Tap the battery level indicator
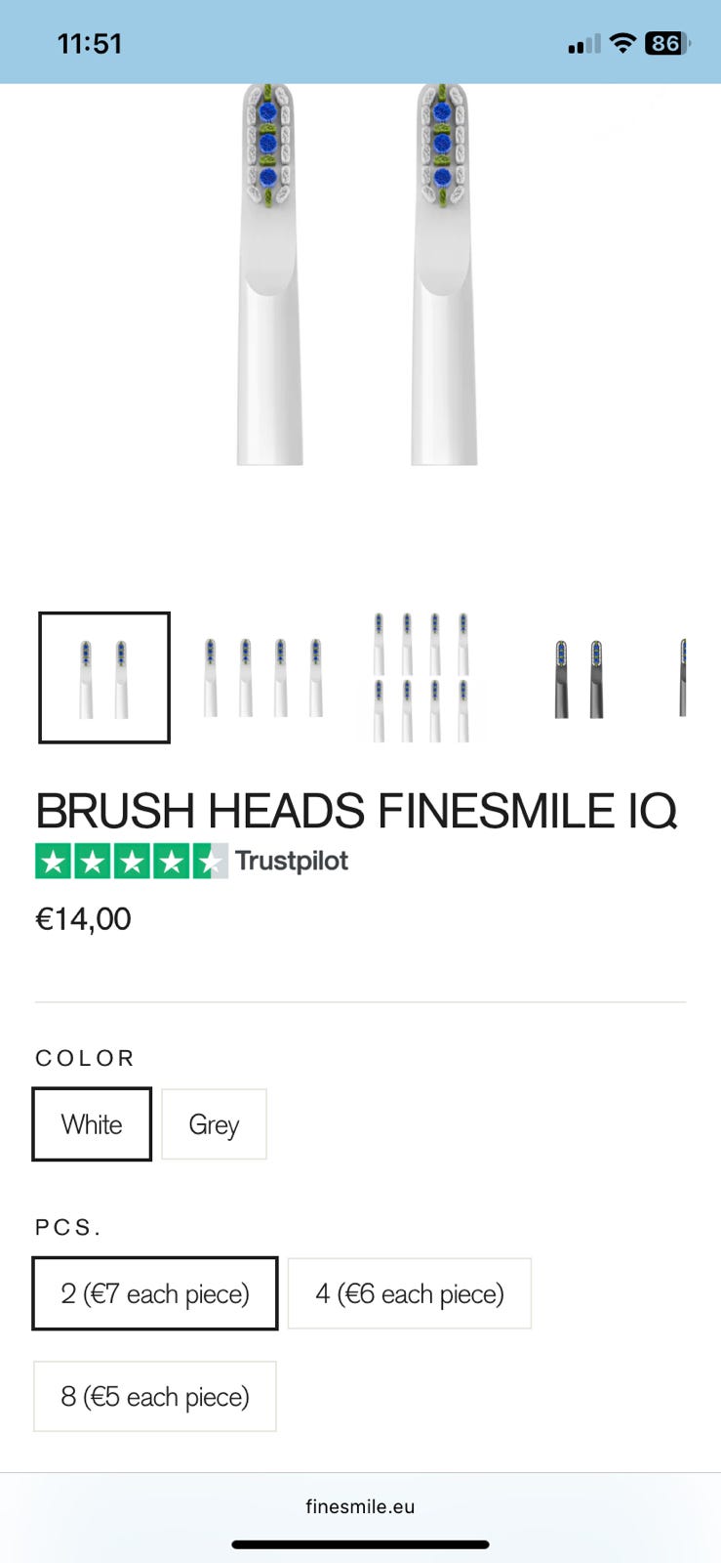The width and height of the screenshot is (721, 1563). point(667,43)
